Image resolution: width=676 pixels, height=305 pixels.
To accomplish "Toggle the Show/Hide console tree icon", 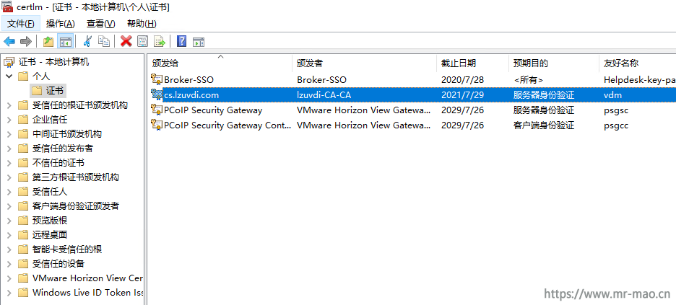I will pos(66,42).
